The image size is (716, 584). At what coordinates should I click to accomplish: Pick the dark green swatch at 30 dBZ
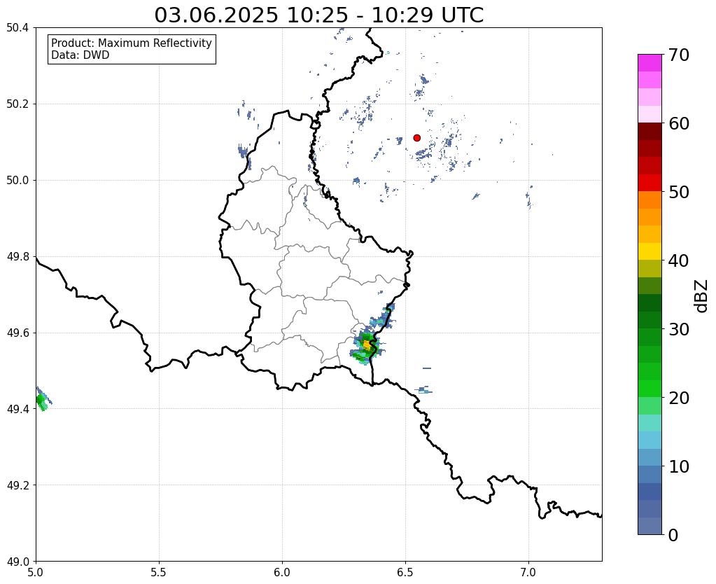(x=650, y=320)
